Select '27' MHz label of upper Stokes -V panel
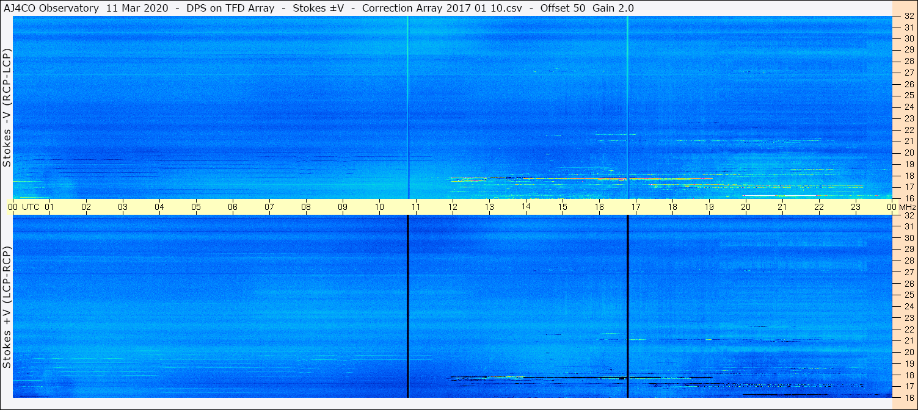Viewport: 918px width, 410px height. 908,73
